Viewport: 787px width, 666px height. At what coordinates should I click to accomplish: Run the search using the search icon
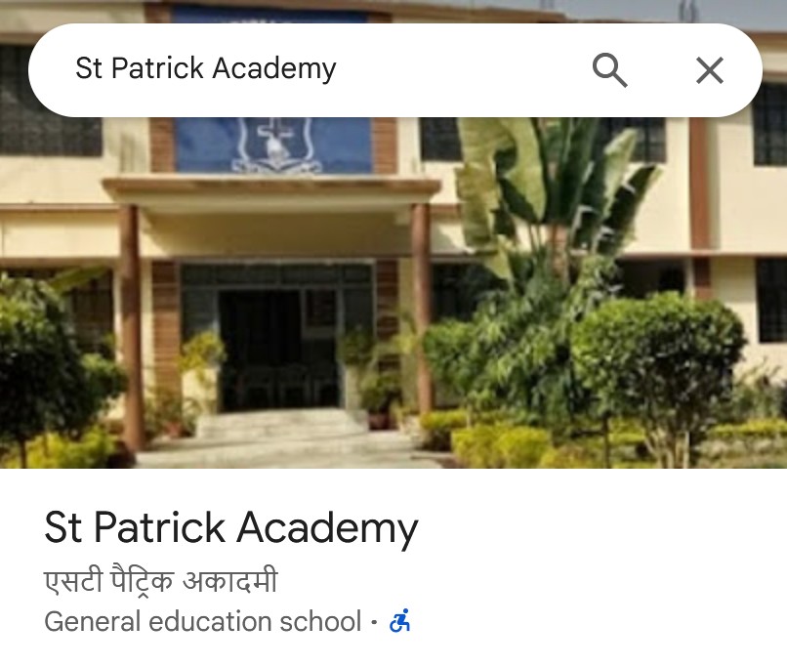pyautogui.click(x=610, y=69)
